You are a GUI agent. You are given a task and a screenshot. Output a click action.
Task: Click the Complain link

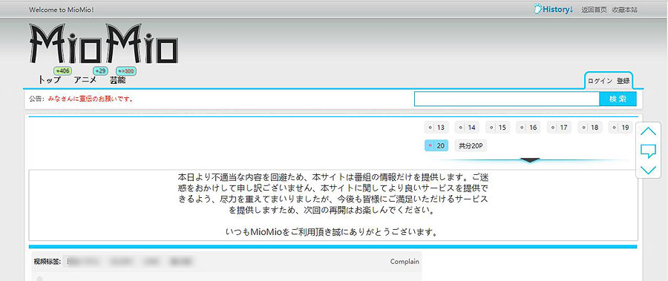[405, 262]
